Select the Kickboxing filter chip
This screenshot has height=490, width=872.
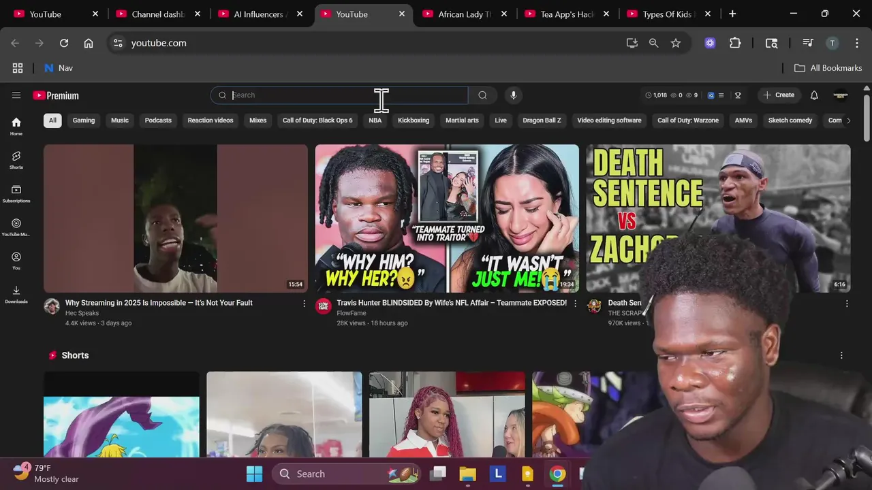(414, 120)
